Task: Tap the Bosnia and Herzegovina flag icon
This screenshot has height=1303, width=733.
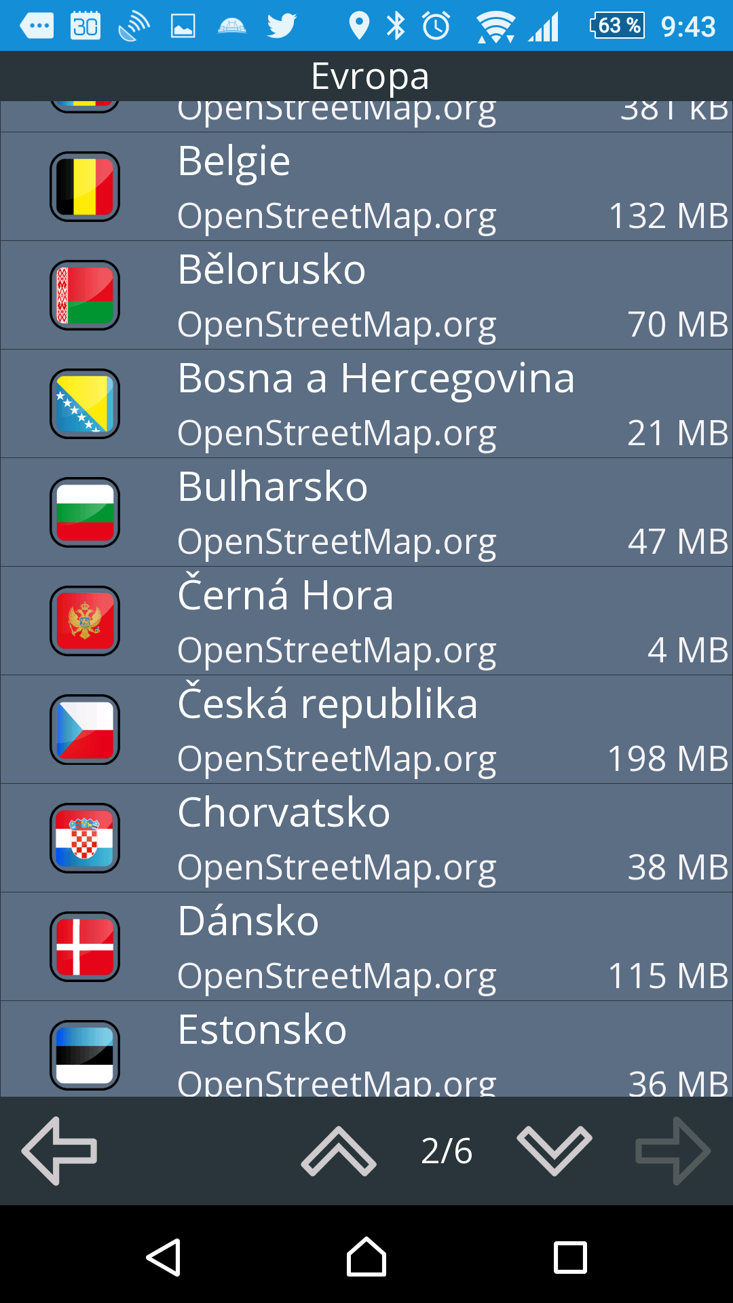Action: tap(85, 404)
